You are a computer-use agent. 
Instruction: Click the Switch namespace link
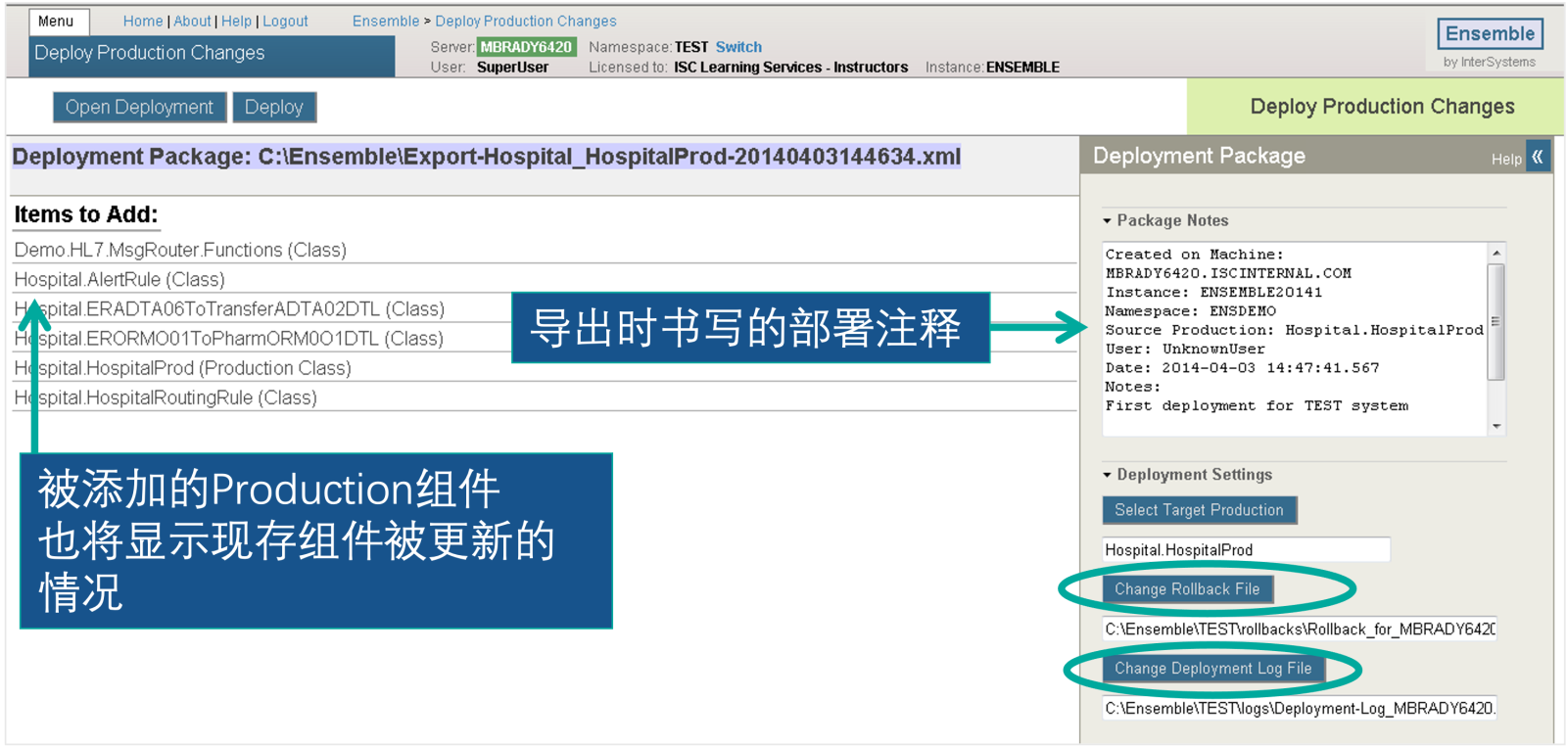738,47
